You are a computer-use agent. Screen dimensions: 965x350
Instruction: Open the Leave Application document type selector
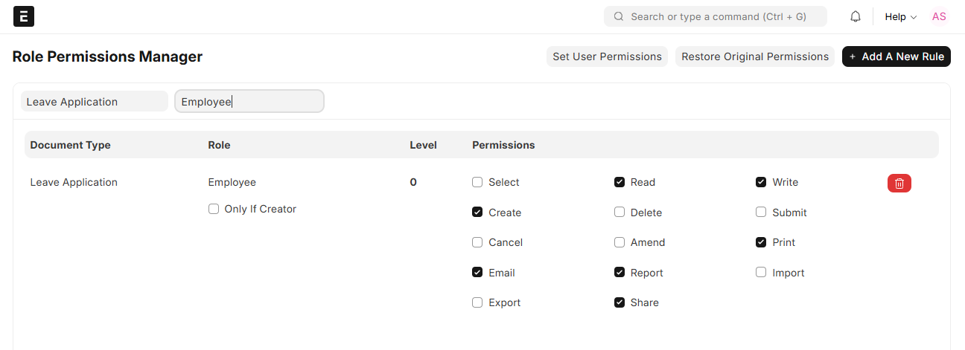coord(95,102)
